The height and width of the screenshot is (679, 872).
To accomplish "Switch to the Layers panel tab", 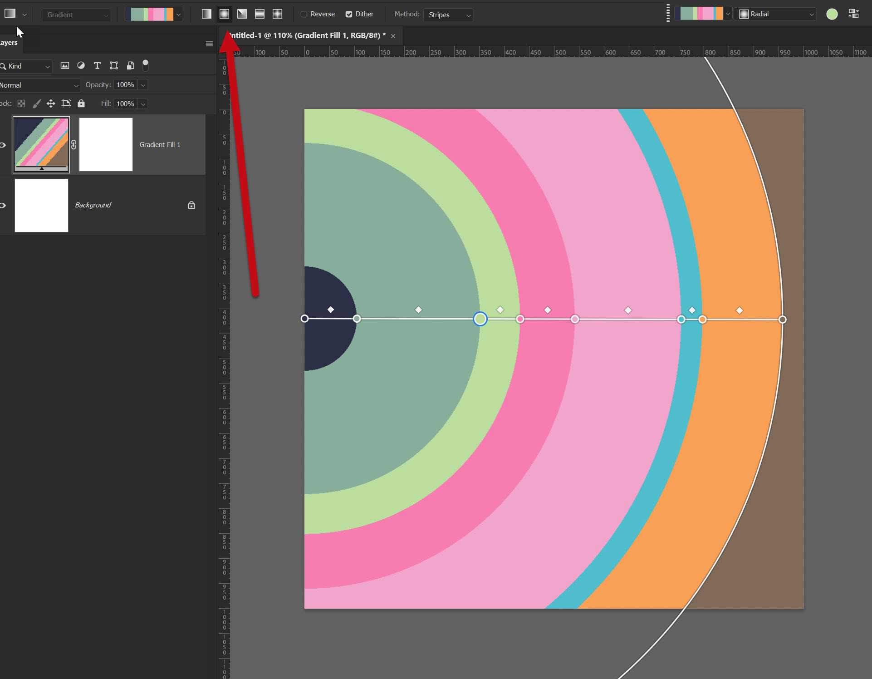I will point(9,43).
